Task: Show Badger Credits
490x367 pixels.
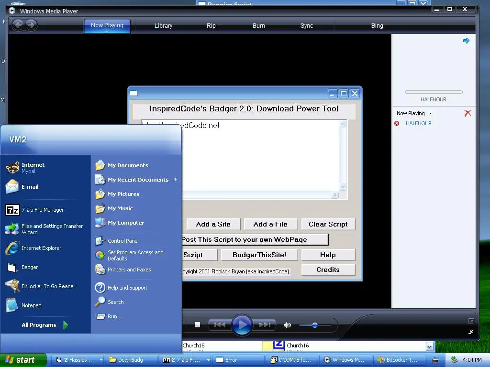Action: pyautogui.click(x=328, y=270)
